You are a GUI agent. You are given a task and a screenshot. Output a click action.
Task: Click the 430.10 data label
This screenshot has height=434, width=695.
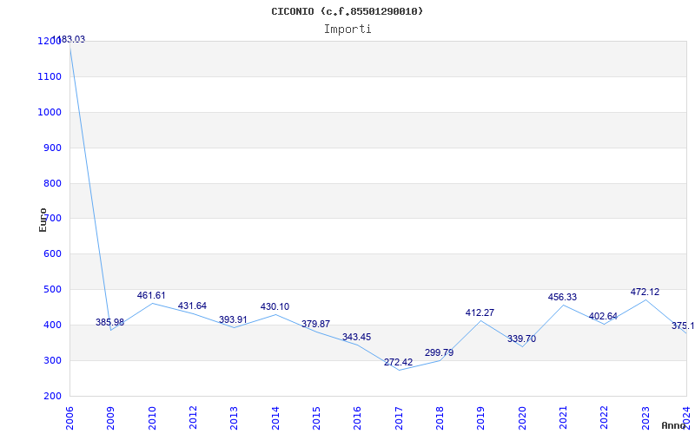[275, 307]
